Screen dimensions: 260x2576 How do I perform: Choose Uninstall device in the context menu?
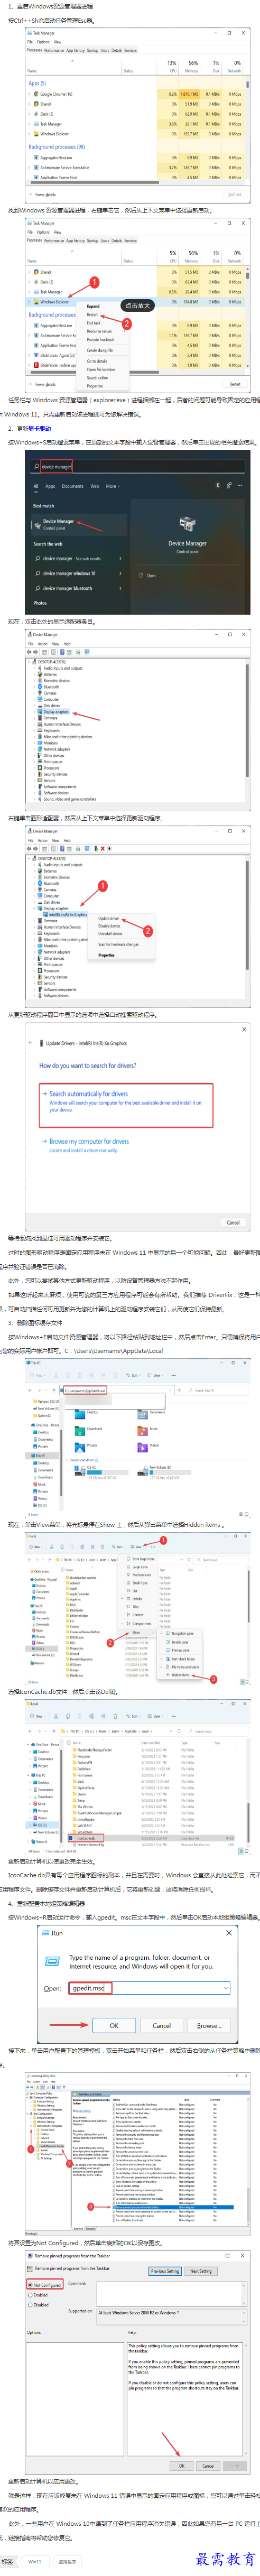tap(110, 934)
